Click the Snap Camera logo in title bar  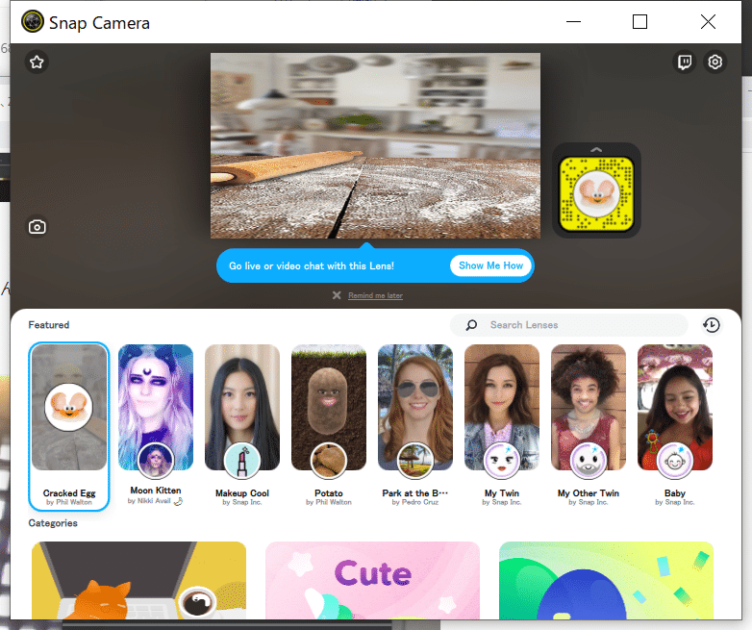33,21
